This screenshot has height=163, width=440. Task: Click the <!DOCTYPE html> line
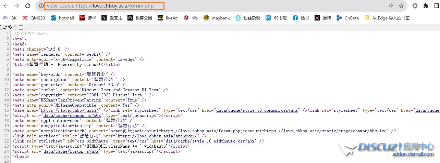30,34
